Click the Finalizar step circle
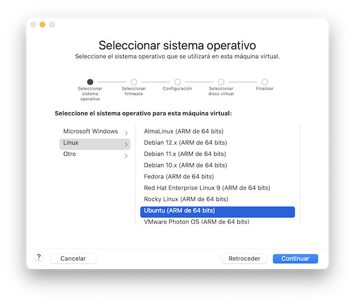 tap(264, 82)
